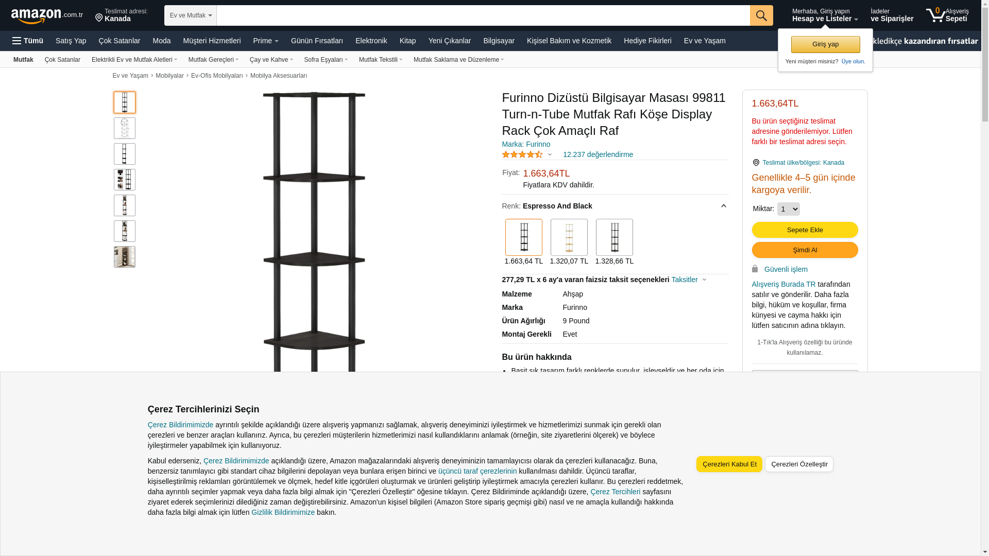Open the Prime navigation menu
This screenshot has width=989, height=556.
(266, 41)
